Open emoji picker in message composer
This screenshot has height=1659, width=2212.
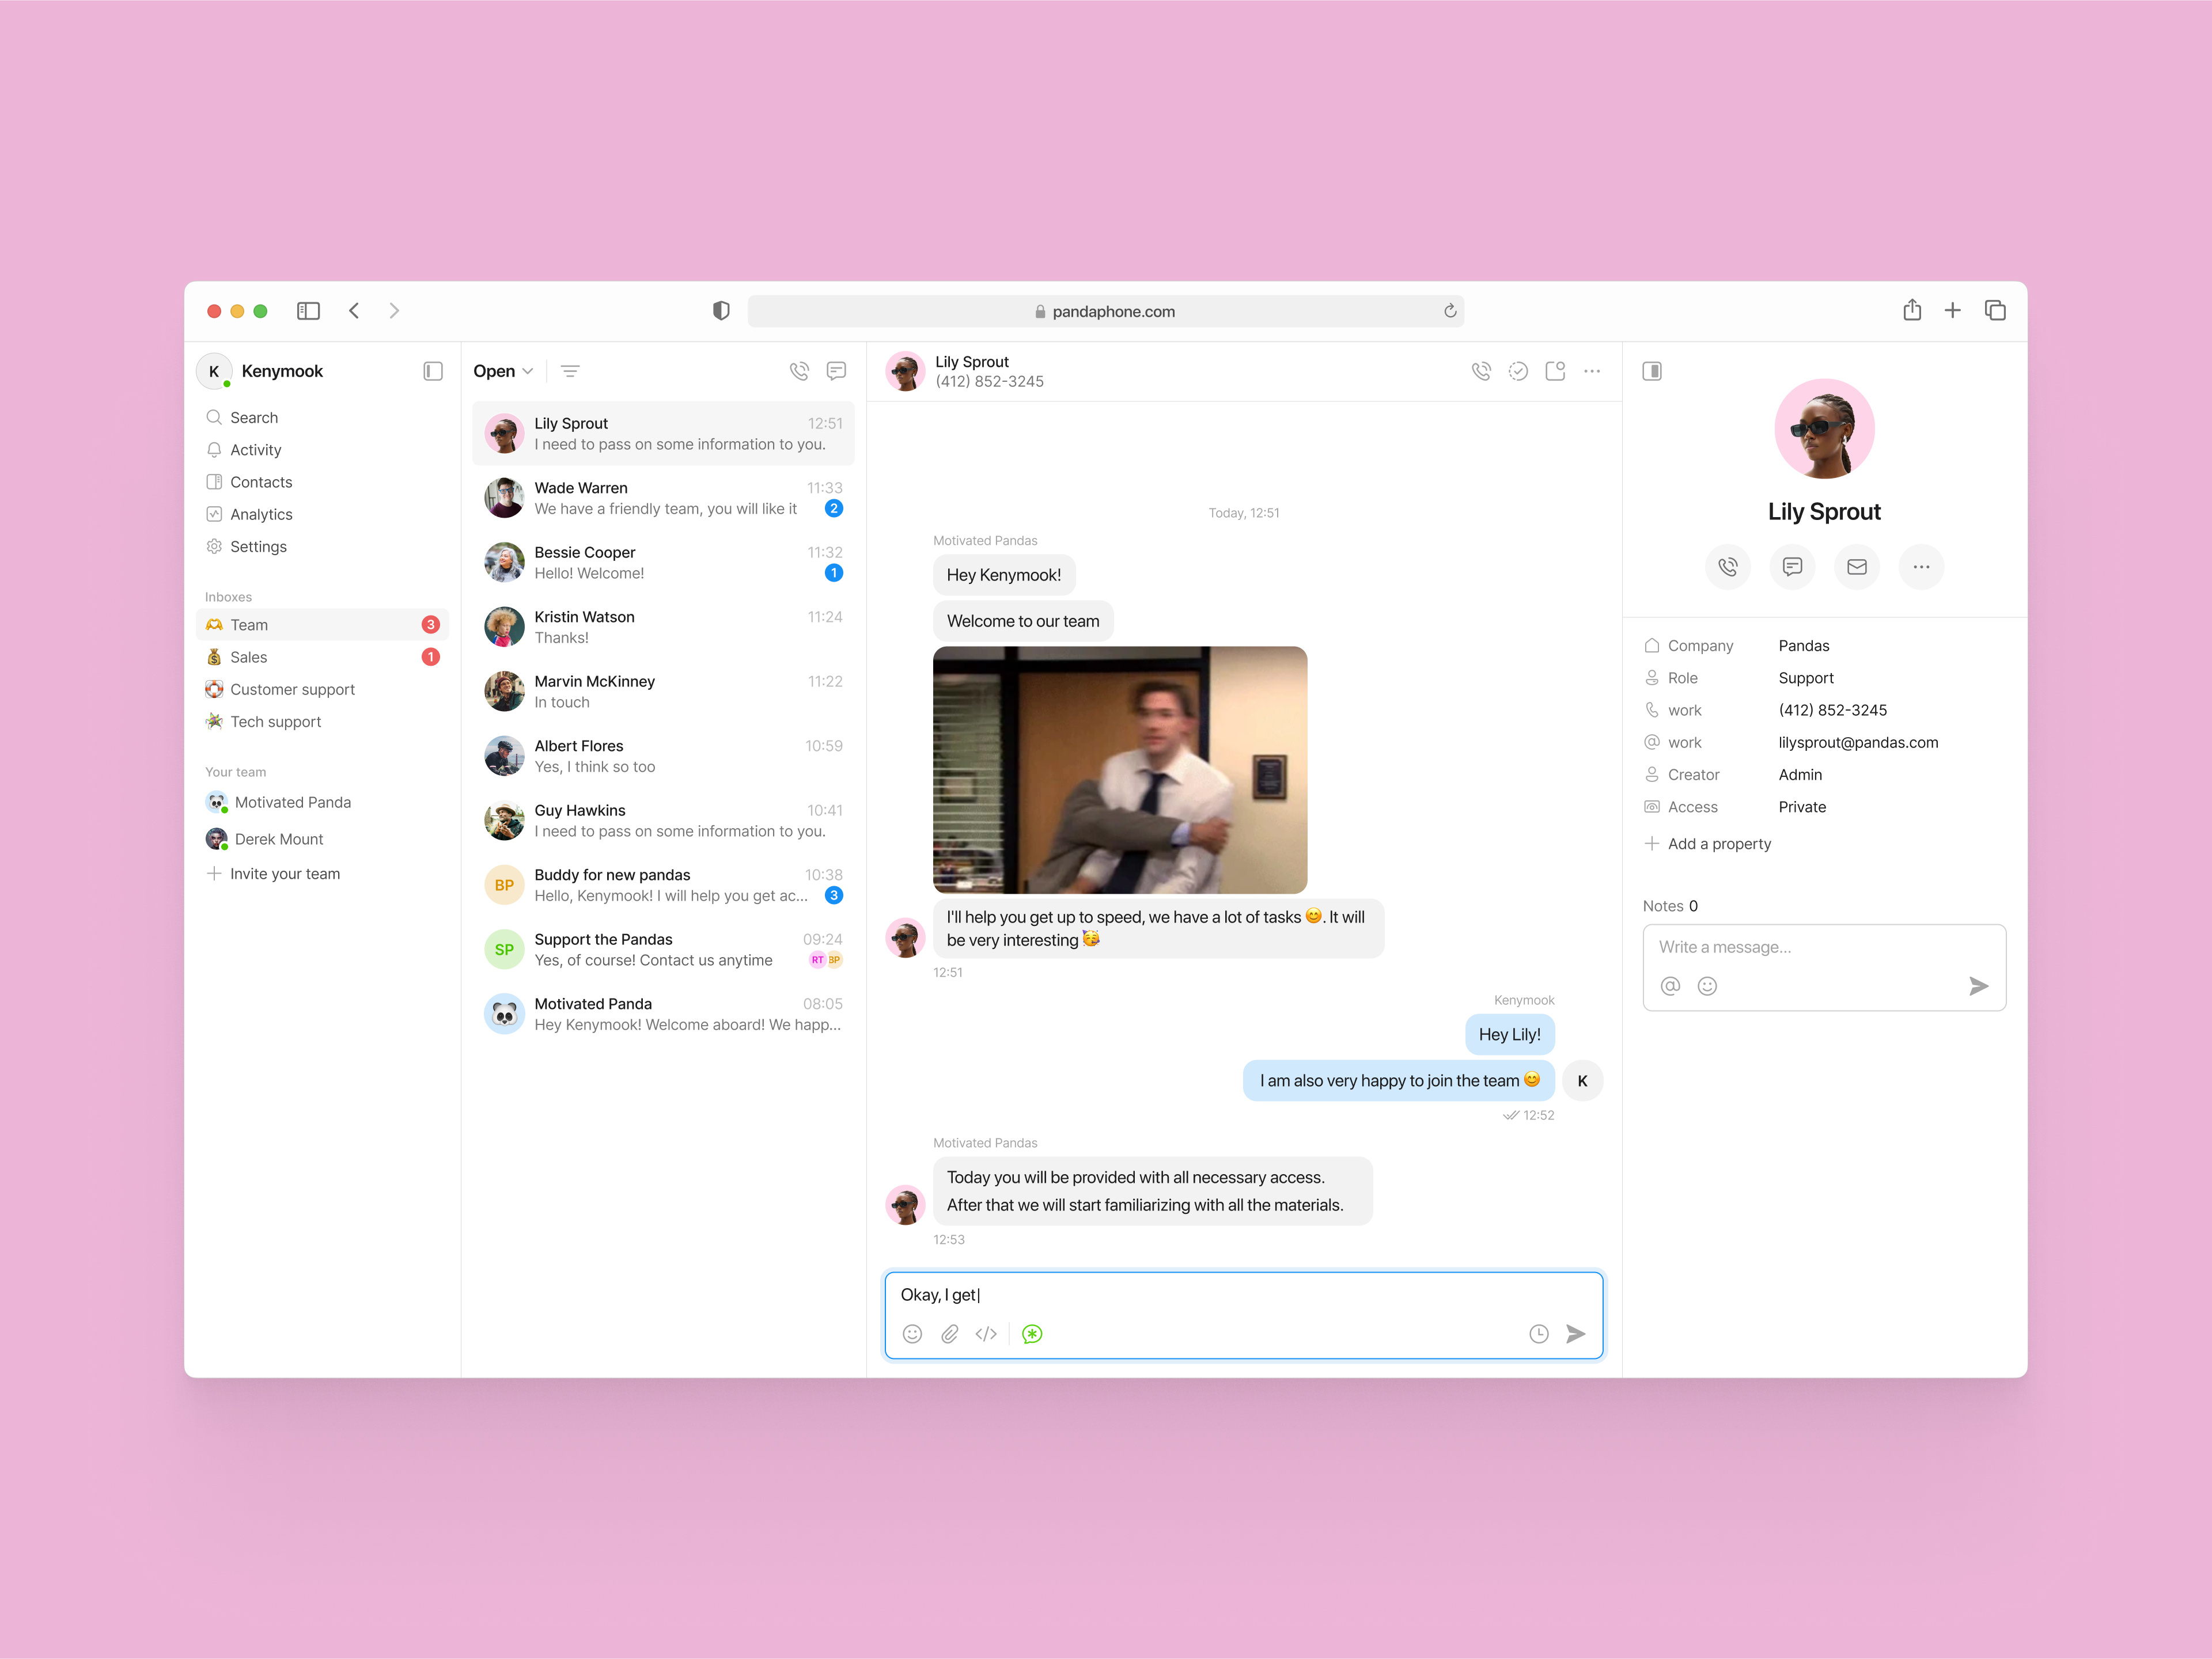[x=912, y=1333]
